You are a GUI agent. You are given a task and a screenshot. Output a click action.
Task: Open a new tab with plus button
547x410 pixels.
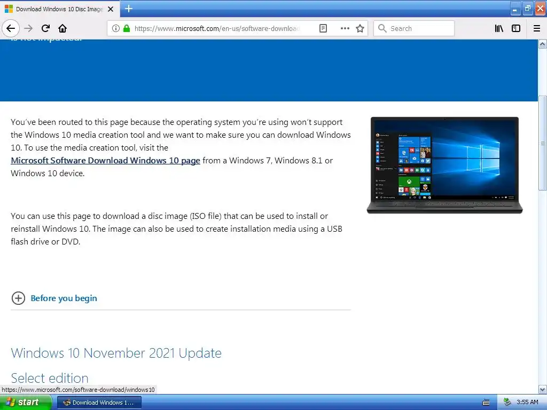(x=129, y=9)
